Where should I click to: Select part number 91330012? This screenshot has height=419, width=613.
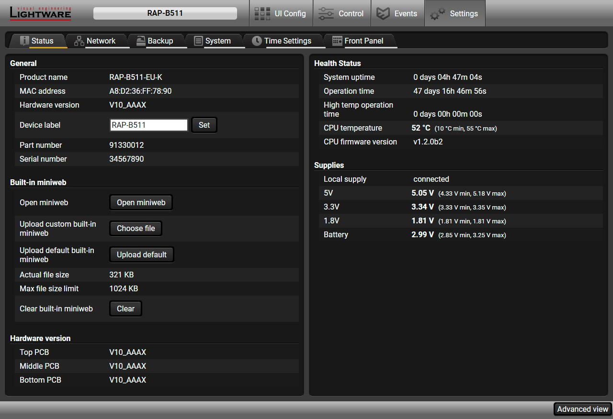click(x=126, y=145)
